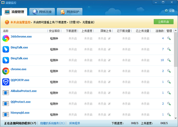Sort by 限制上传 column header
Image resolution: width=178 pixels, height=127 pixels.
point(106,31)
